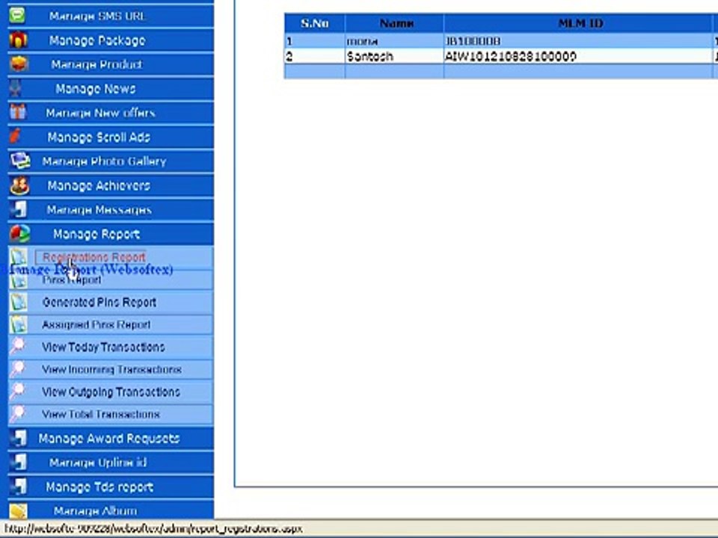The width and height of the screenshot is (718, 538).
Task: Click the Manage Product box icon
Action: (18, 64)
